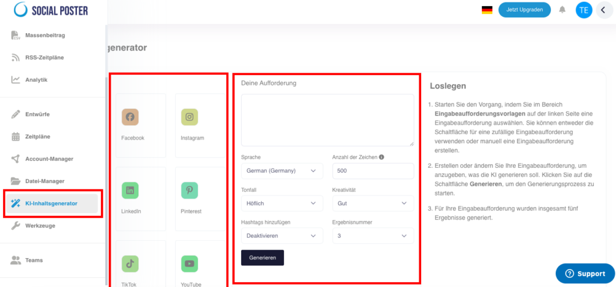Open the Hashtags hinzufügen dropdown

pos(282,235)
